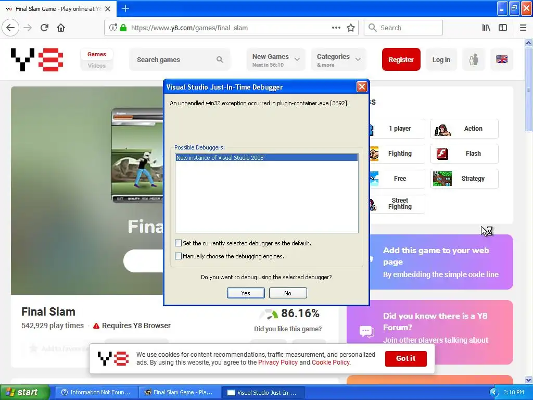The image size is (533, 400).
Task: Click the page scrollbar up arrow
Action: coord(528,43)
